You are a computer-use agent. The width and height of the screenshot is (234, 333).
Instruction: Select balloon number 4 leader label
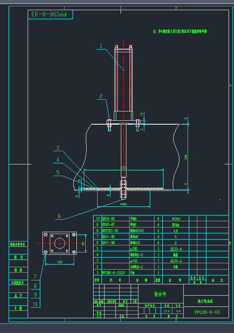[58, 160]
